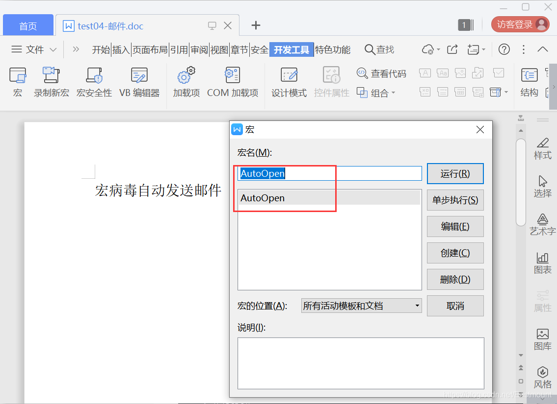Insert a checkbox form control
557x404 pixels.
coord(499,72)
